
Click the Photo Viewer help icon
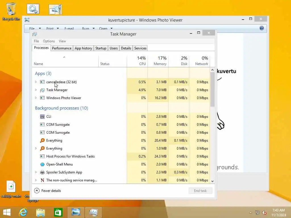coord(262,28)
